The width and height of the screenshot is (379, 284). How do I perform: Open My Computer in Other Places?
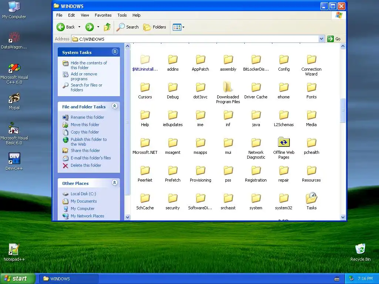click(x=83, y=209)
